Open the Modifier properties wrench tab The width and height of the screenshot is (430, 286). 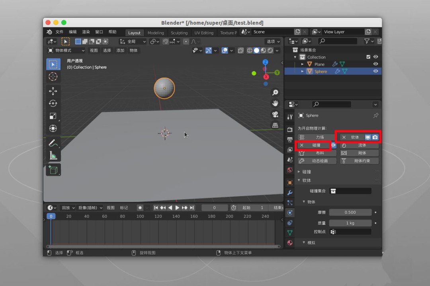(x=290, y=192)
